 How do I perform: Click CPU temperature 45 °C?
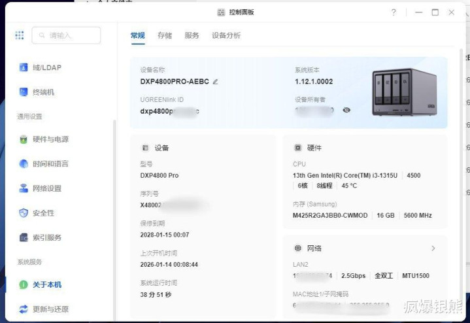pyautogui.click(x=349, y=186)
